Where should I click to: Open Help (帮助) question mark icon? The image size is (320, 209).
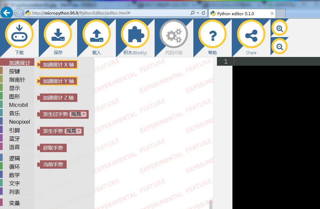pos(213,34)
